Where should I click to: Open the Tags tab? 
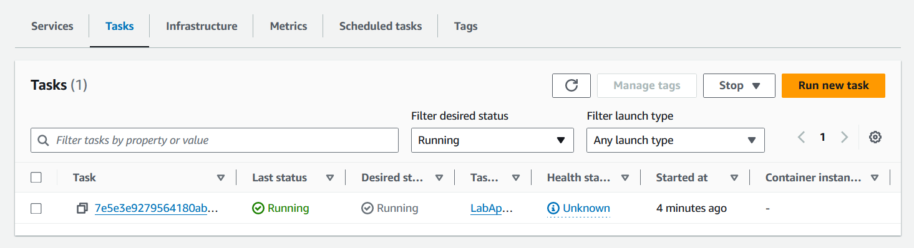tap(466, 26)
